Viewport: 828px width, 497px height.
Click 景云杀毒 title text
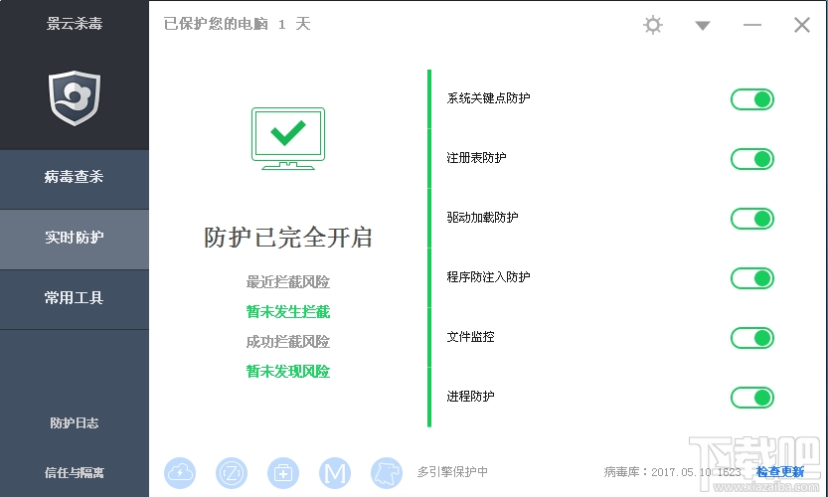pos(74,23)
